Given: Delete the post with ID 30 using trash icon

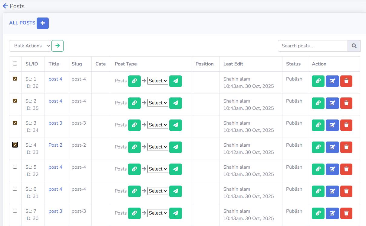Looking at the screenshot, I should 346,213.
